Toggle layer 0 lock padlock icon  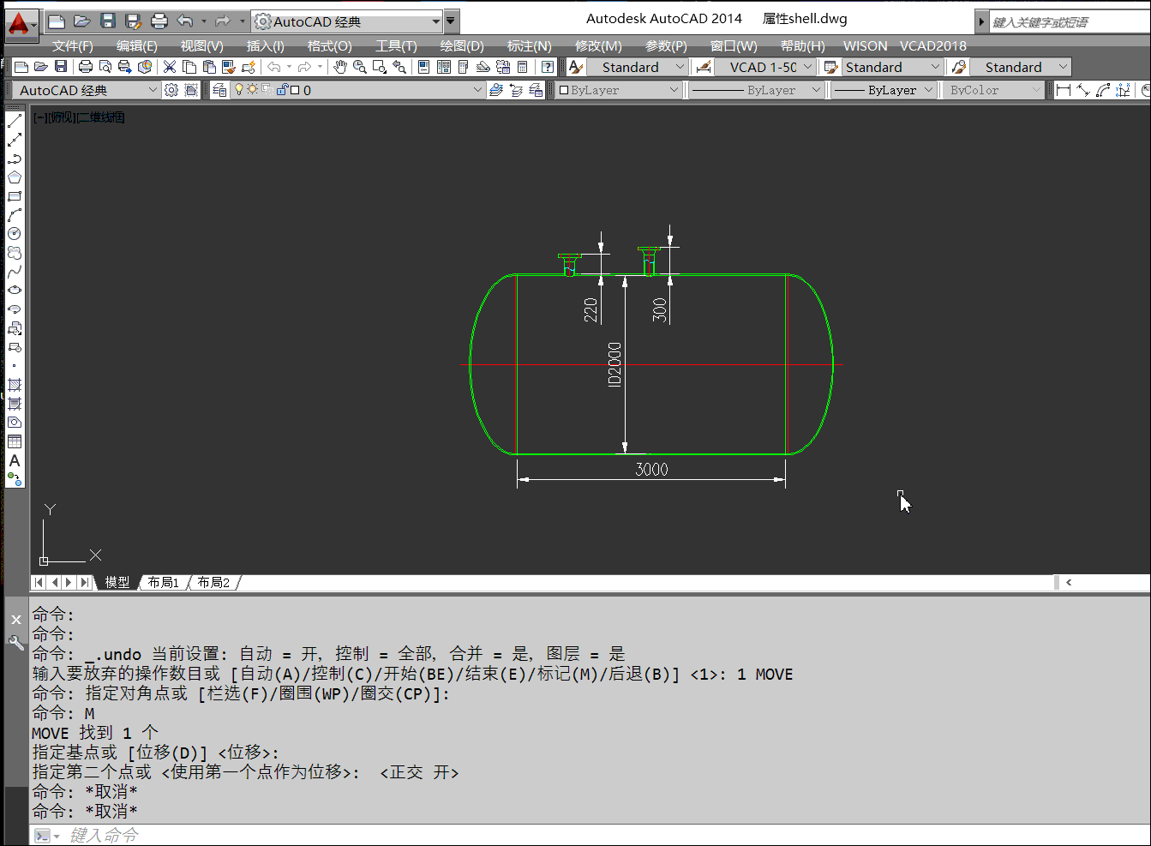point(281,90)
